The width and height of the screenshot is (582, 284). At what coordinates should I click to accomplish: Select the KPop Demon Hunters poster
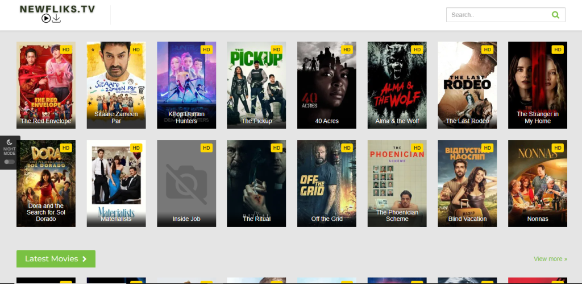click(186, 85)
